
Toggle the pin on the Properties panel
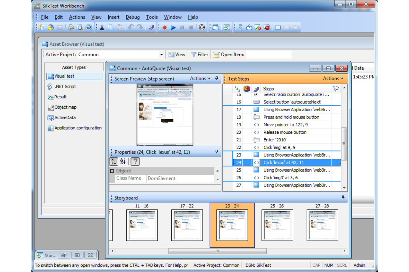(x=217, y=152)
